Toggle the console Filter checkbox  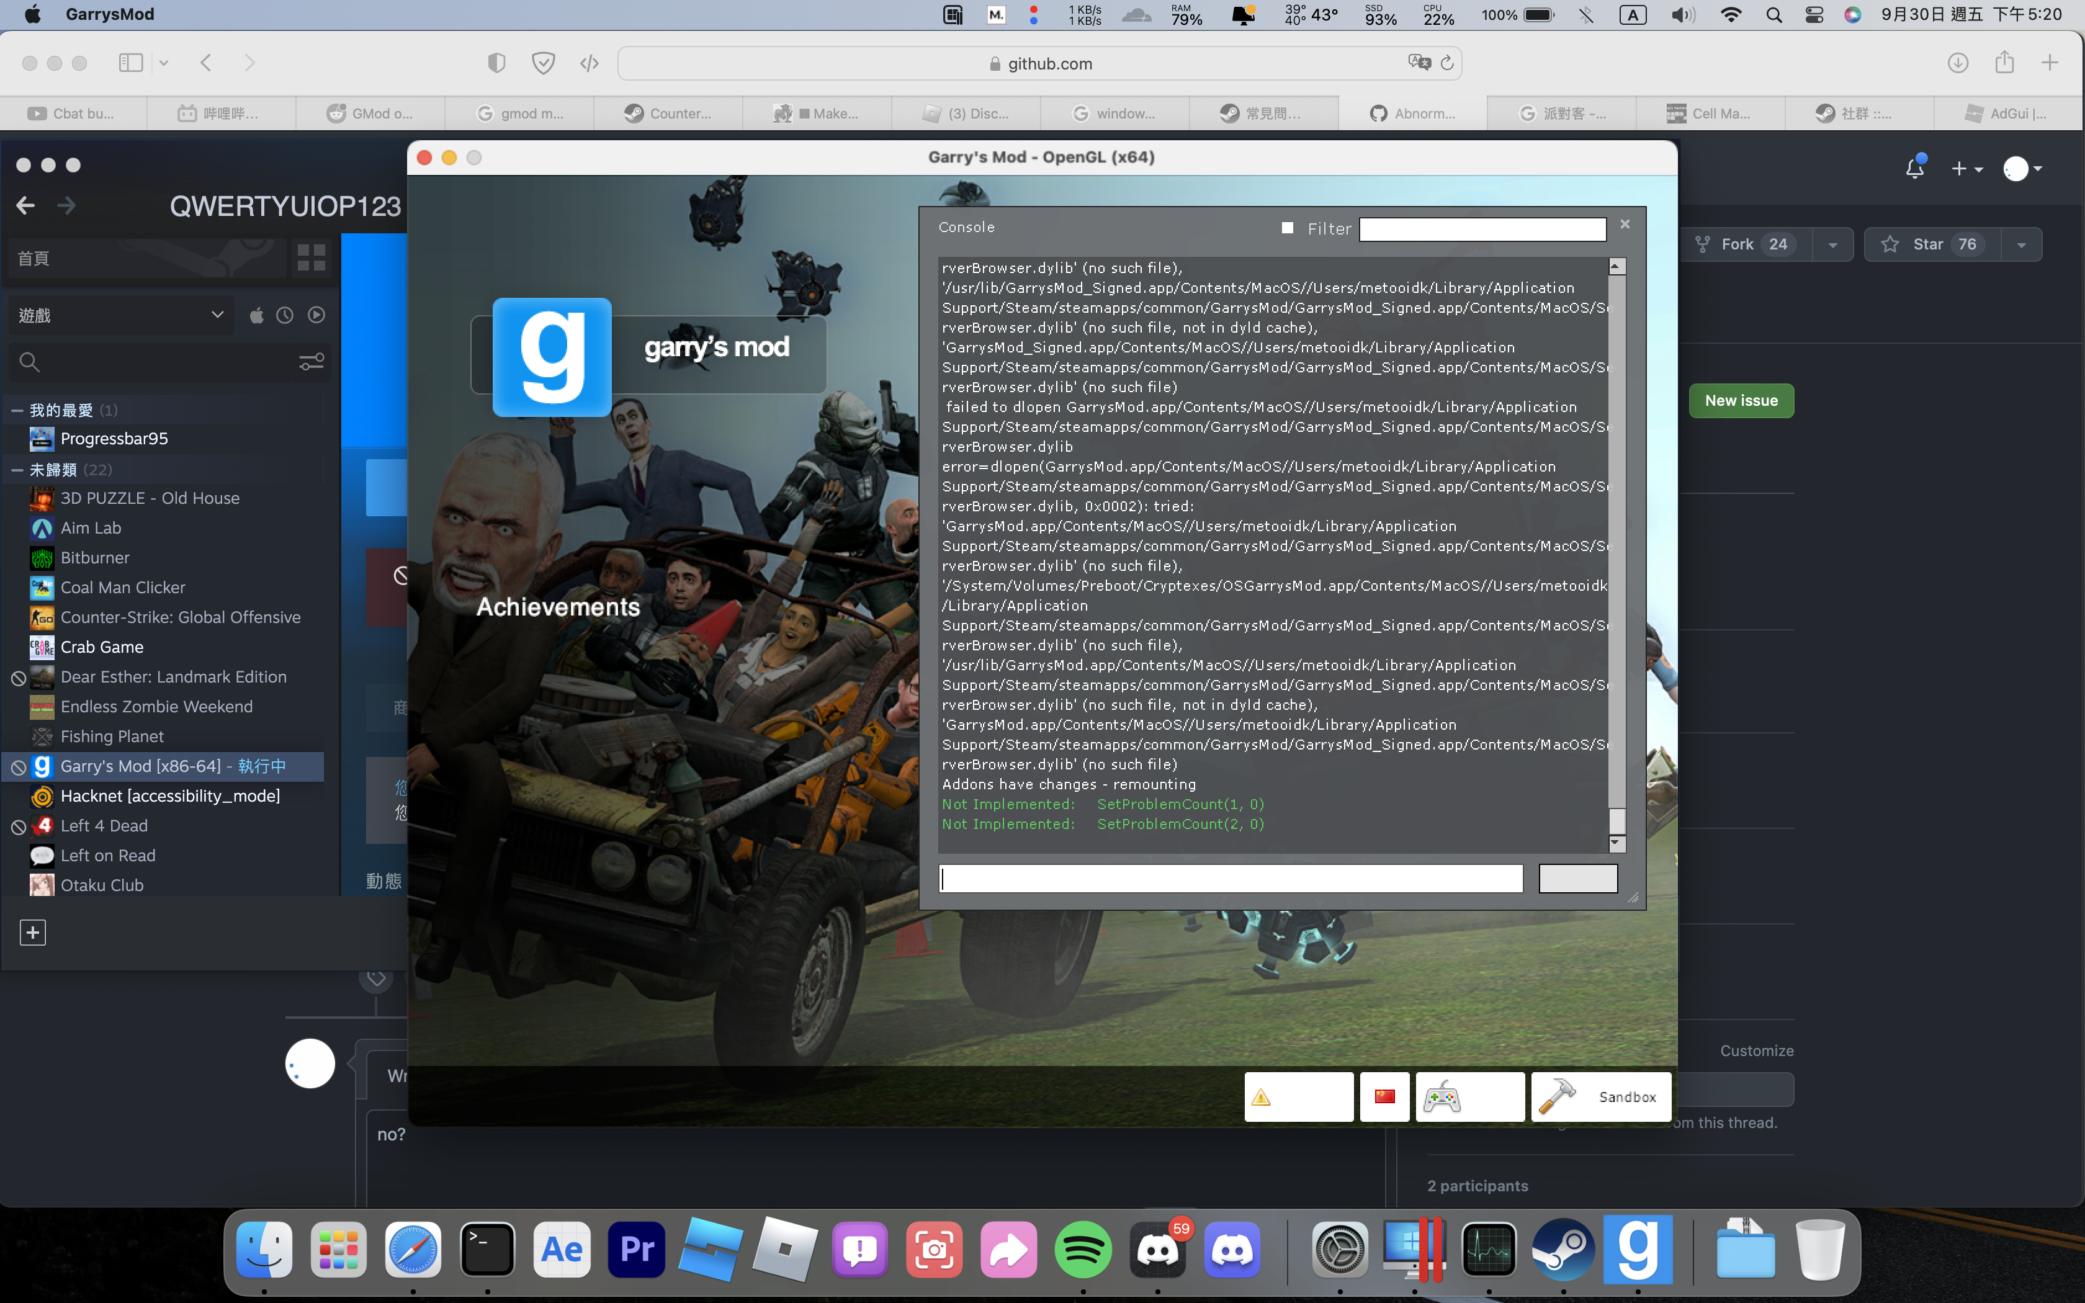pos(1287,228)
